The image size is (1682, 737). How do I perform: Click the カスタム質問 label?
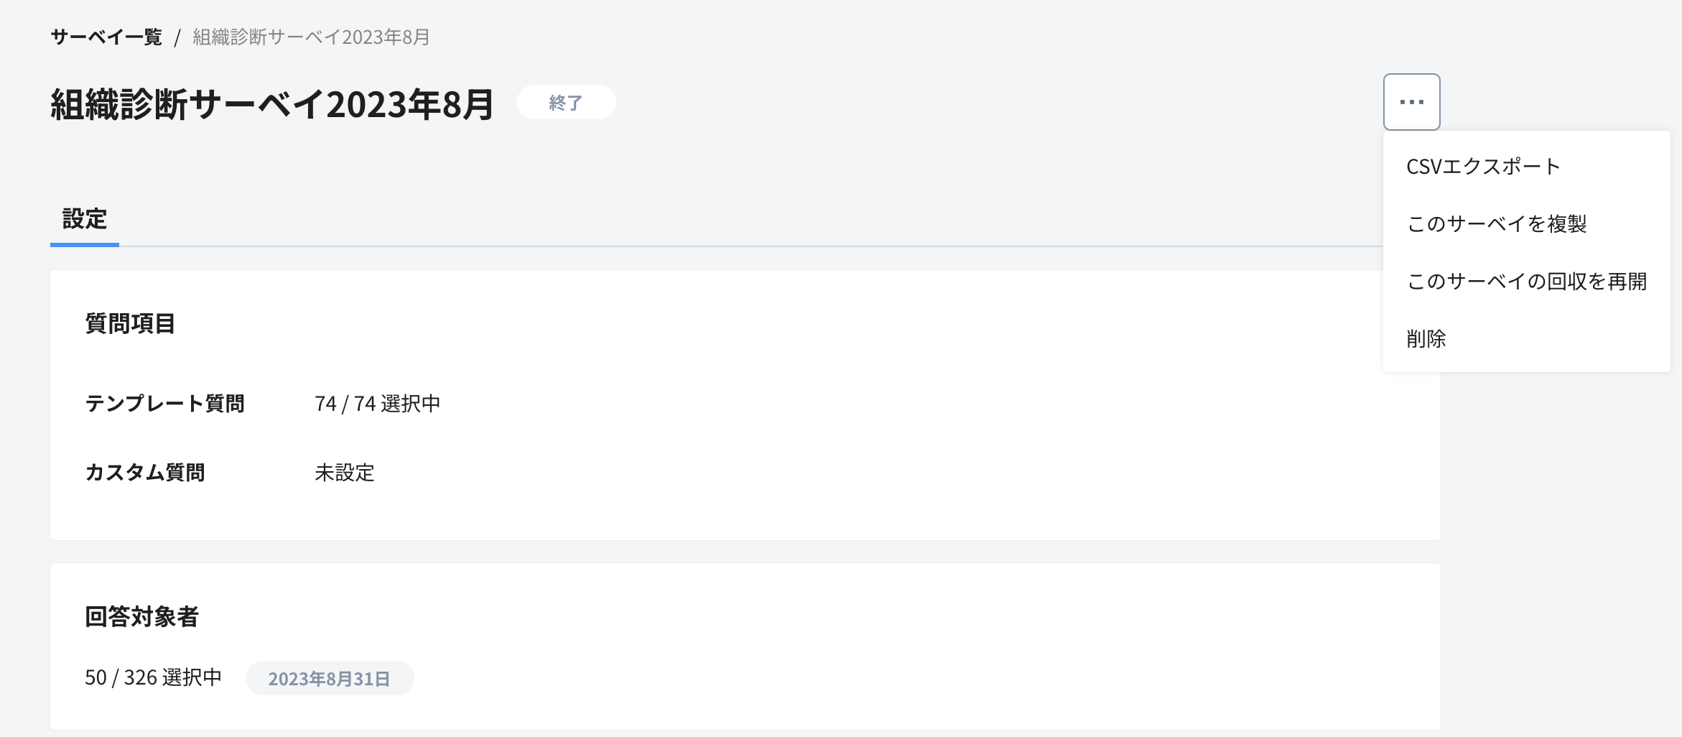[145, 473]
